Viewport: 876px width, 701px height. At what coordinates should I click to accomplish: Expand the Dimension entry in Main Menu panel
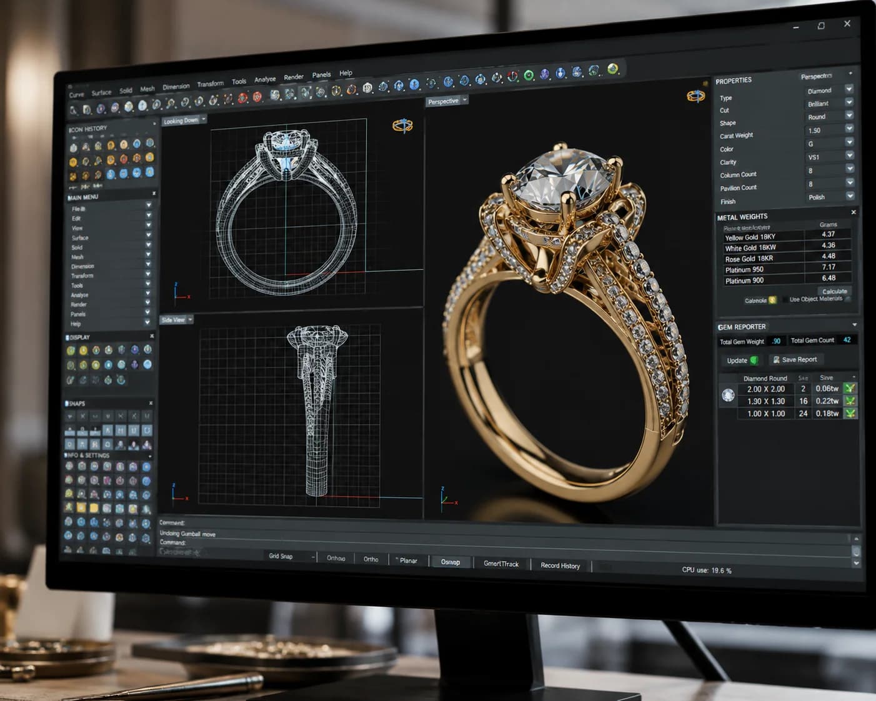(148, 264)
